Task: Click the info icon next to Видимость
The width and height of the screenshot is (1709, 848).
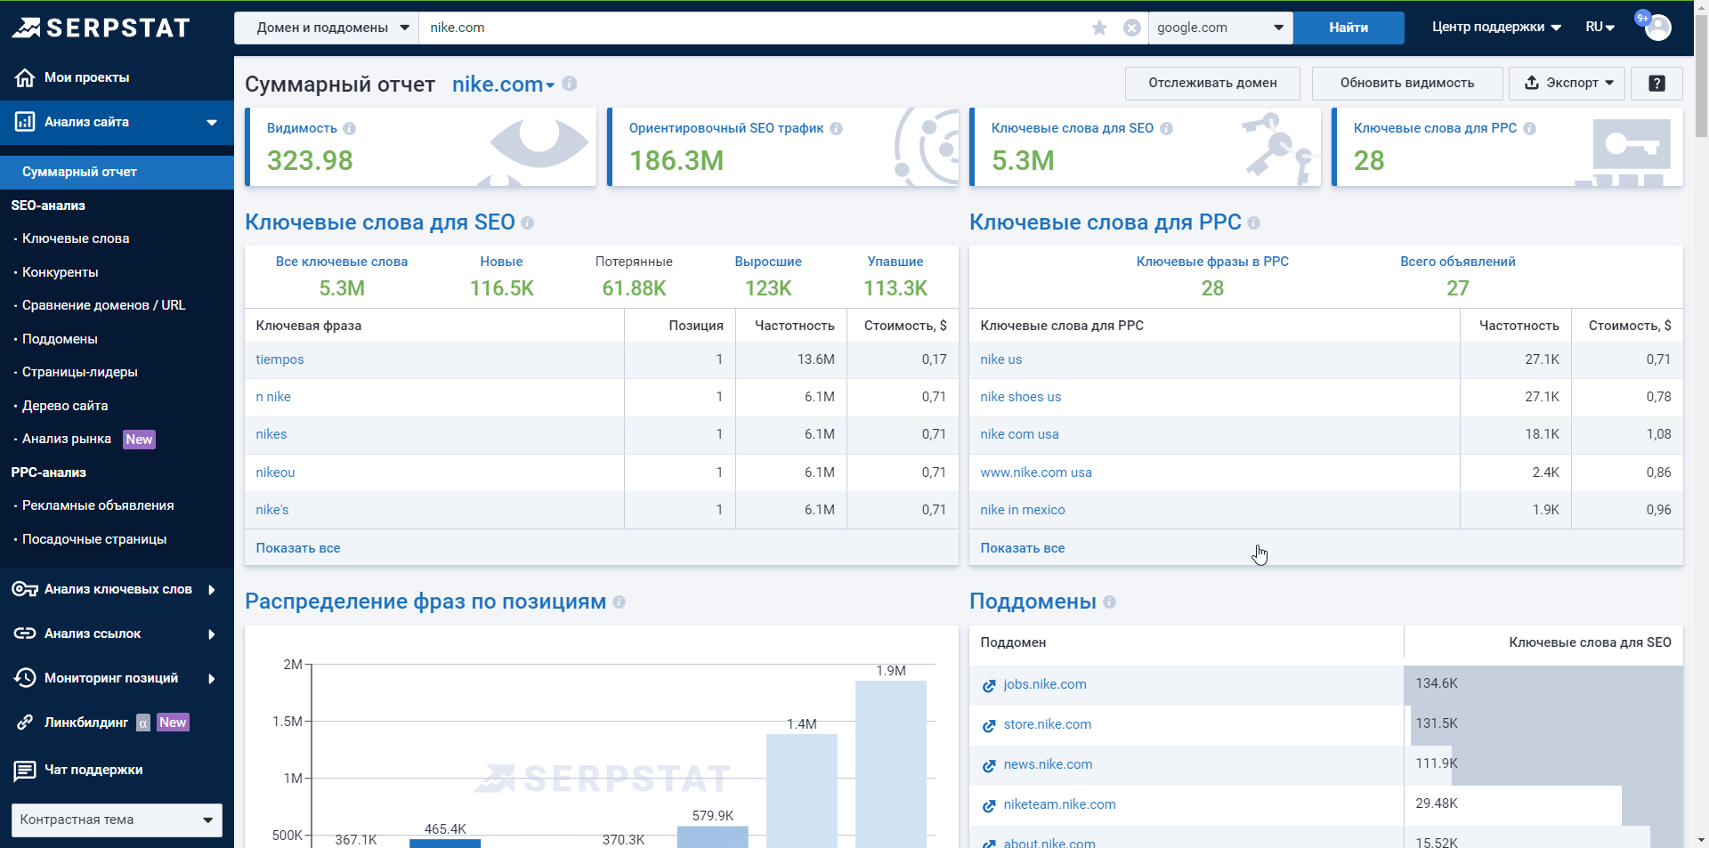Action: [x=350, y=129]
